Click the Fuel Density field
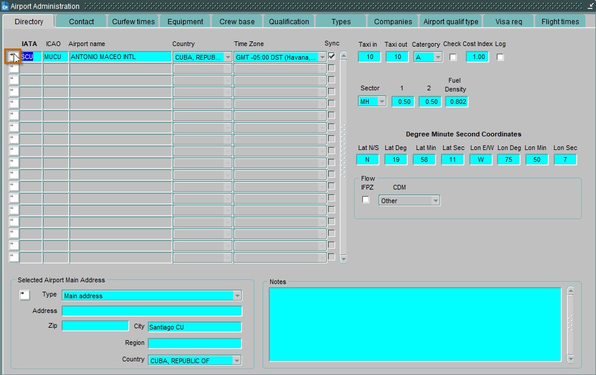Screen dimensions: 596x375 (456, 102)
